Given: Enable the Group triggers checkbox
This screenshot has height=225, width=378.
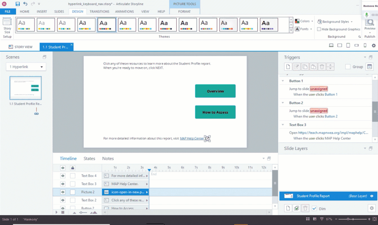Looking at the screenshot, I should pos(348,67).
